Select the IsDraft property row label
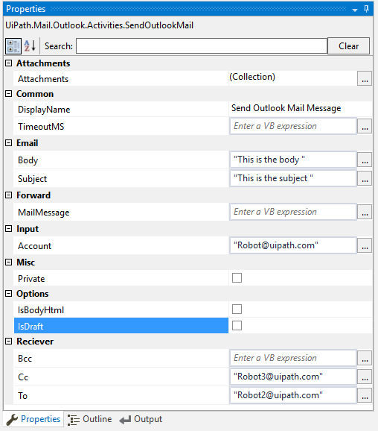The image size is (378, 431). (x=121, y=326)
